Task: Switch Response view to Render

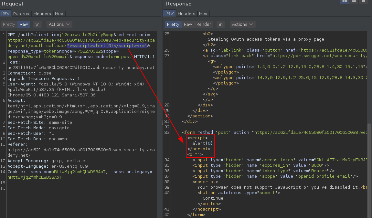Action: tap(204, 25)
